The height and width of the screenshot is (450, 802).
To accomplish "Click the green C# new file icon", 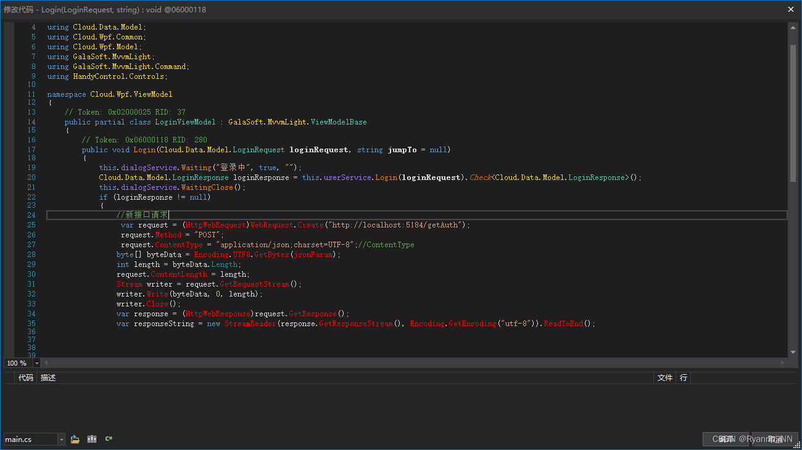I will click(109, 438).
